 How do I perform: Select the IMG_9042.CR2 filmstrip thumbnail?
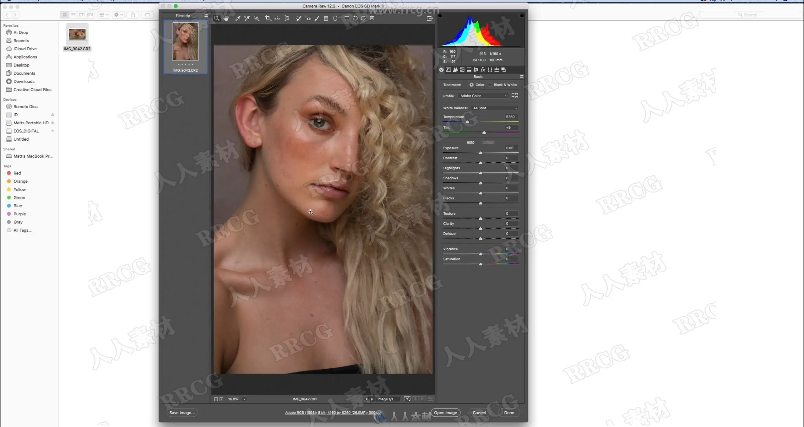click(185, 42)
